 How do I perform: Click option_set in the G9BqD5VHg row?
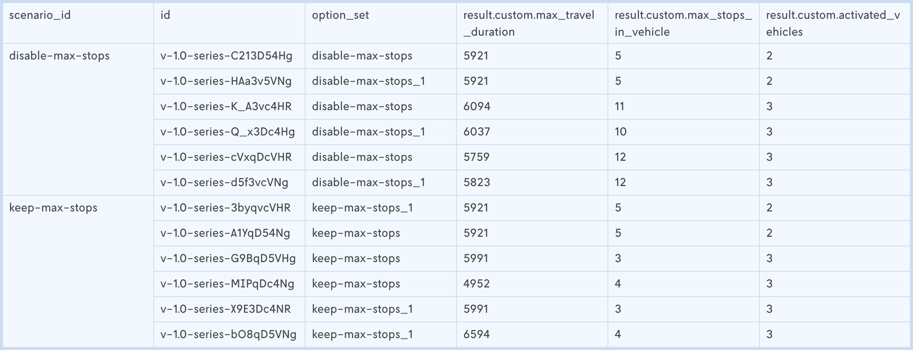click(x=356, y=259)
